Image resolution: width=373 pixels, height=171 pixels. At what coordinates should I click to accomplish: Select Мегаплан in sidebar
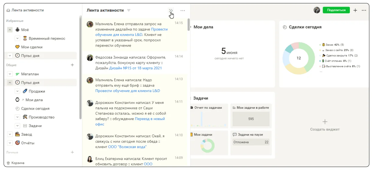click(x=30, y=74)
